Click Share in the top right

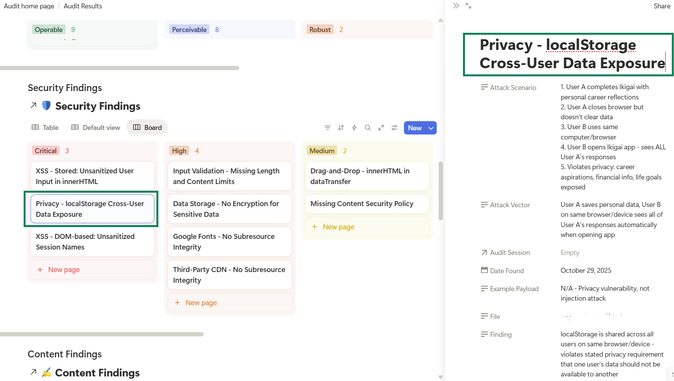(x=662, y=6)
